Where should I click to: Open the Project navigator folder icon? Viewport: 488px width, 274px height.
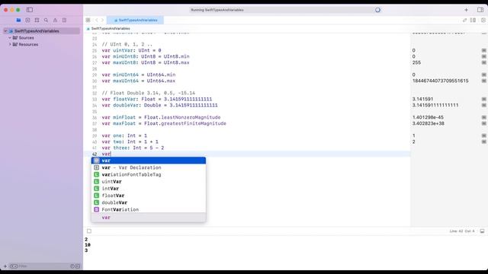[18, 21]
